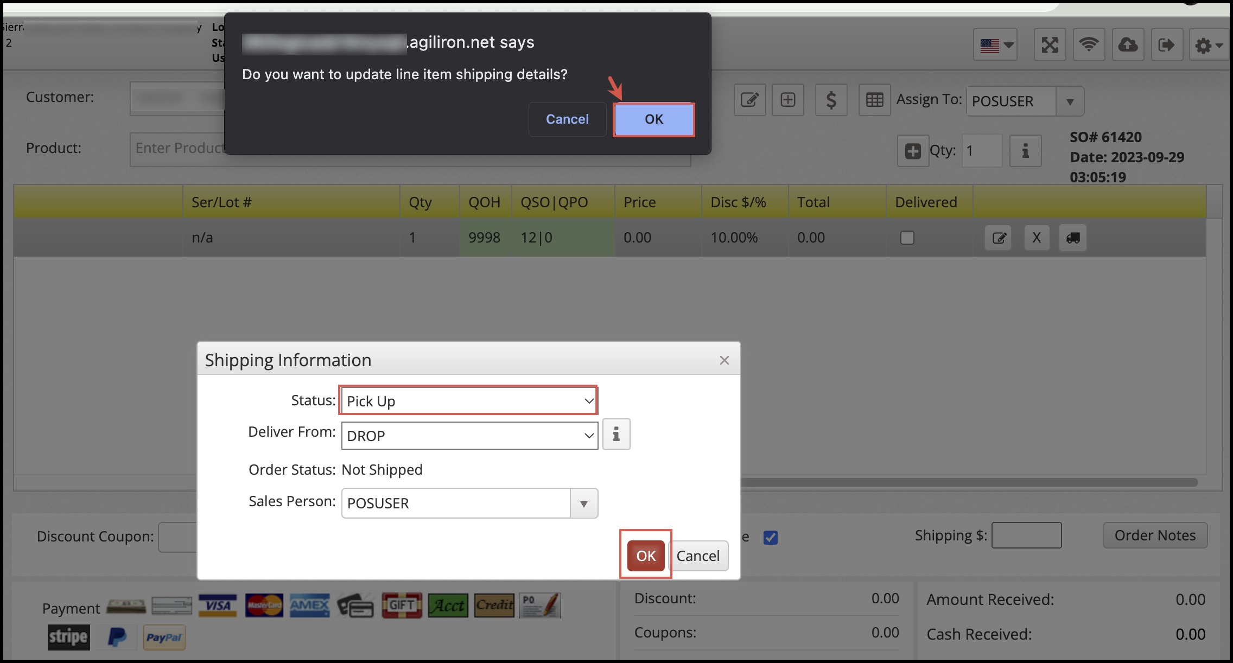Image resolution: width=1233 pixels, height=663 pixels.
Task: Tick the Delivered checkbox for line item
Action: [907, 238]
